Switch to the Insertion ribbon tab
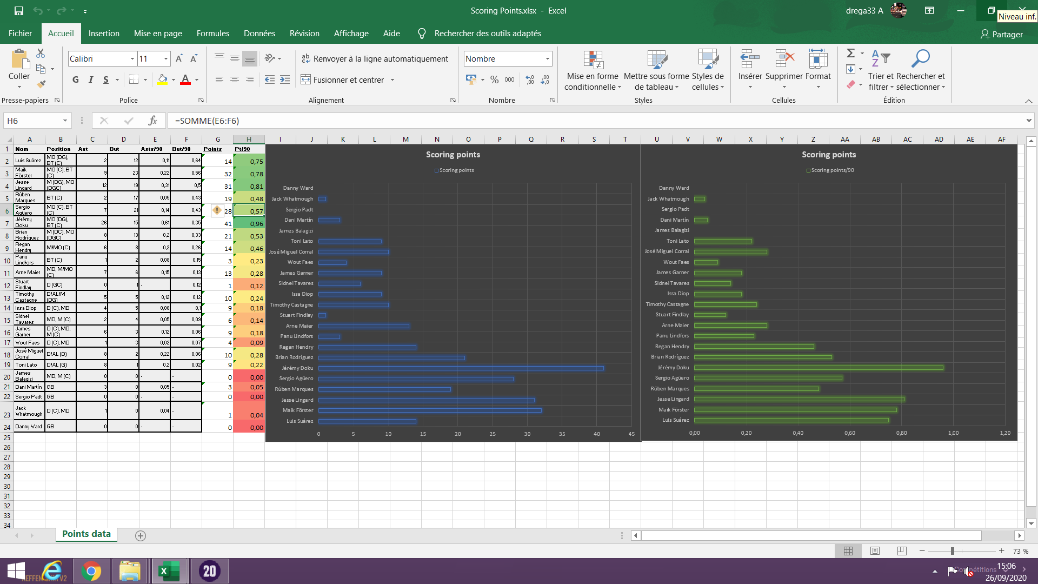 tap(104, 33)
